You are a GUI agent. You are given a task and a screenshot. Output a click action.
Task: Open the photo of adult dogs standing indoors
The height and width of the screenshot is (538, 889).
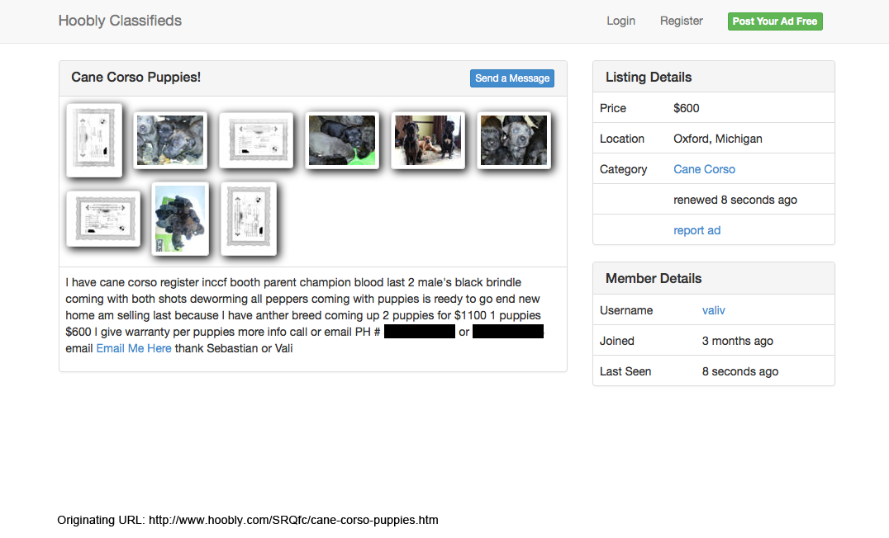tap(428, 140)
